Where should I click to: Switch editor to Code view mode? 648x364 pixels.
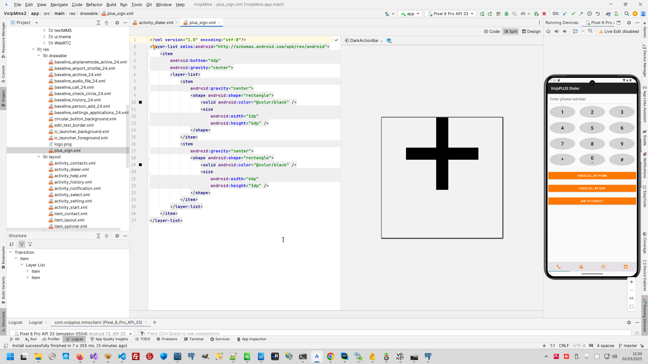pyautogui.click(x=492, y=31)
